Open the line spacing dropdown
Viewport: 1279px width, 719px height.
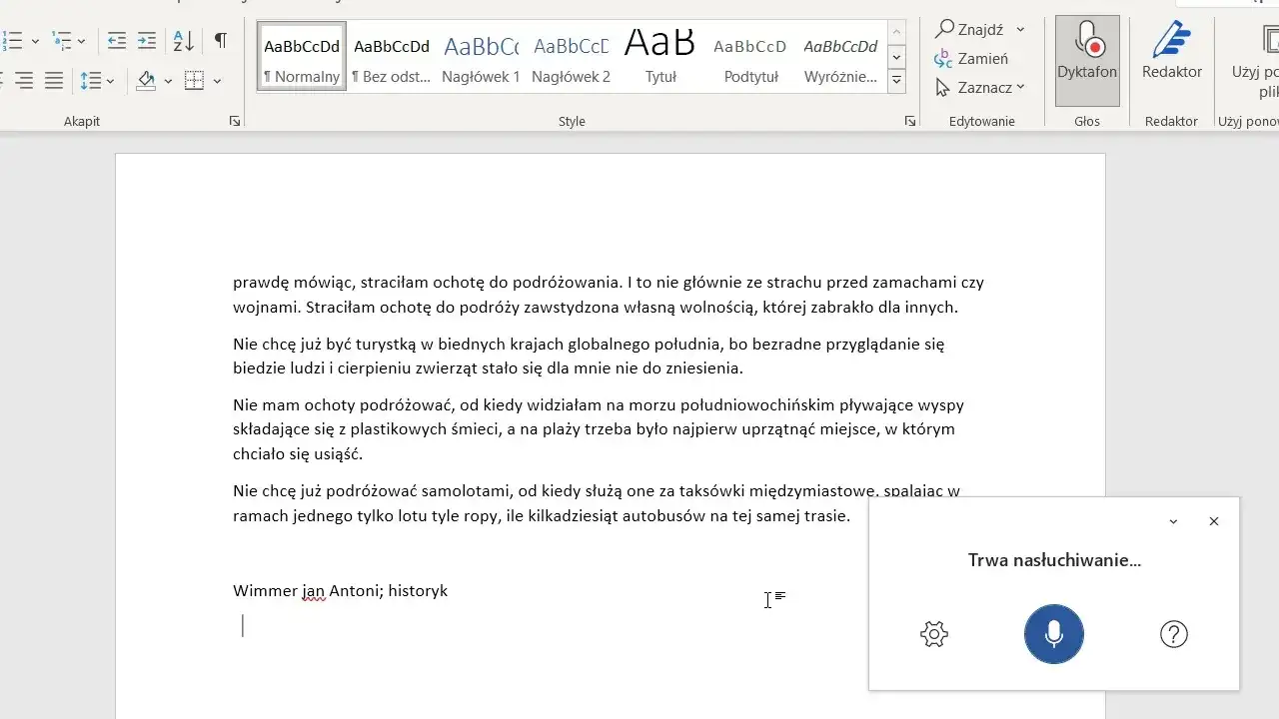108,80
